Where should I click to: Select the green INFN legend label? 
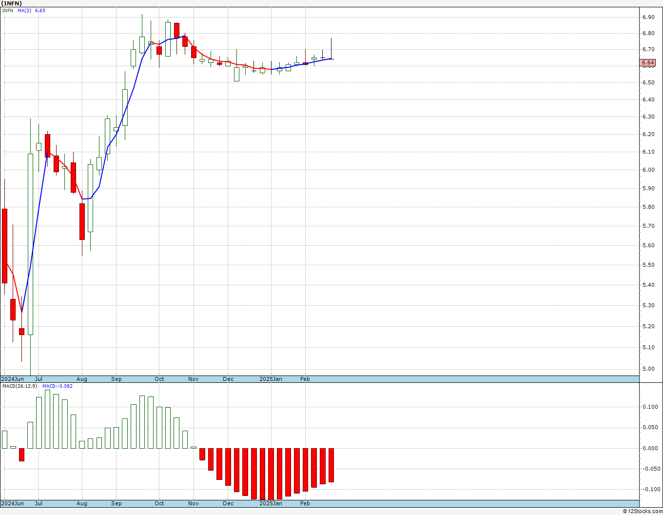point(8,10)
